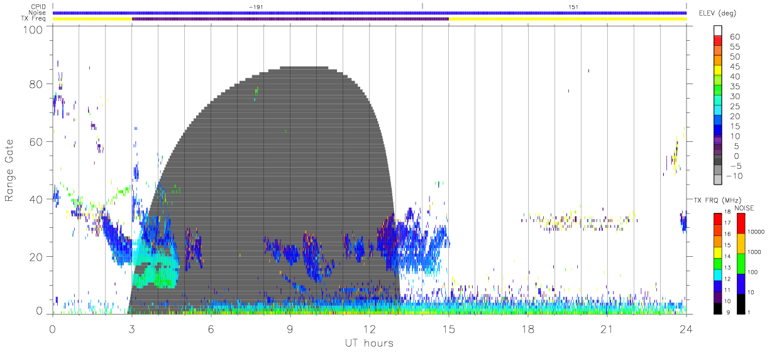The height and width of the screenshot is (356, 772).
Task: Pick the light gray bottom swatch of ELEV colorbar
Action: 718,180
